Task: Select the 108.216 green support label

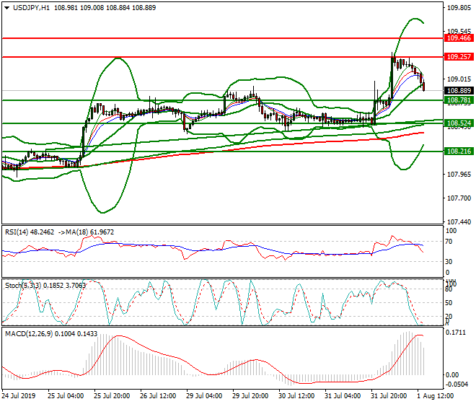Action: pyautogui.click(x=459, y=151)
